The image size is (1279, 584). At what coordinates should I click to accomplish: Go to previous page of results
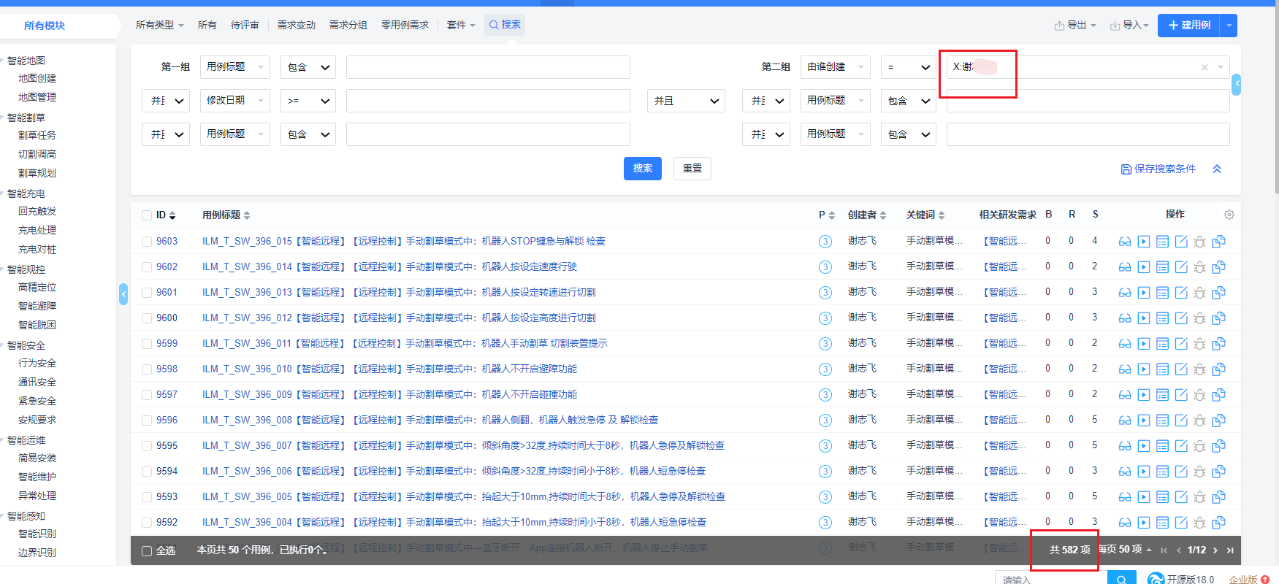click(1179, 550)
